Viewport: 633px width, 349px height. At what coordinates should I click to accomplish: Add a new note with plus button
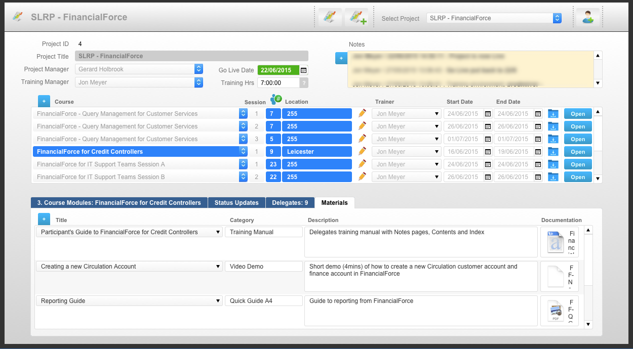pyautogui.click(x=341, y=59)
